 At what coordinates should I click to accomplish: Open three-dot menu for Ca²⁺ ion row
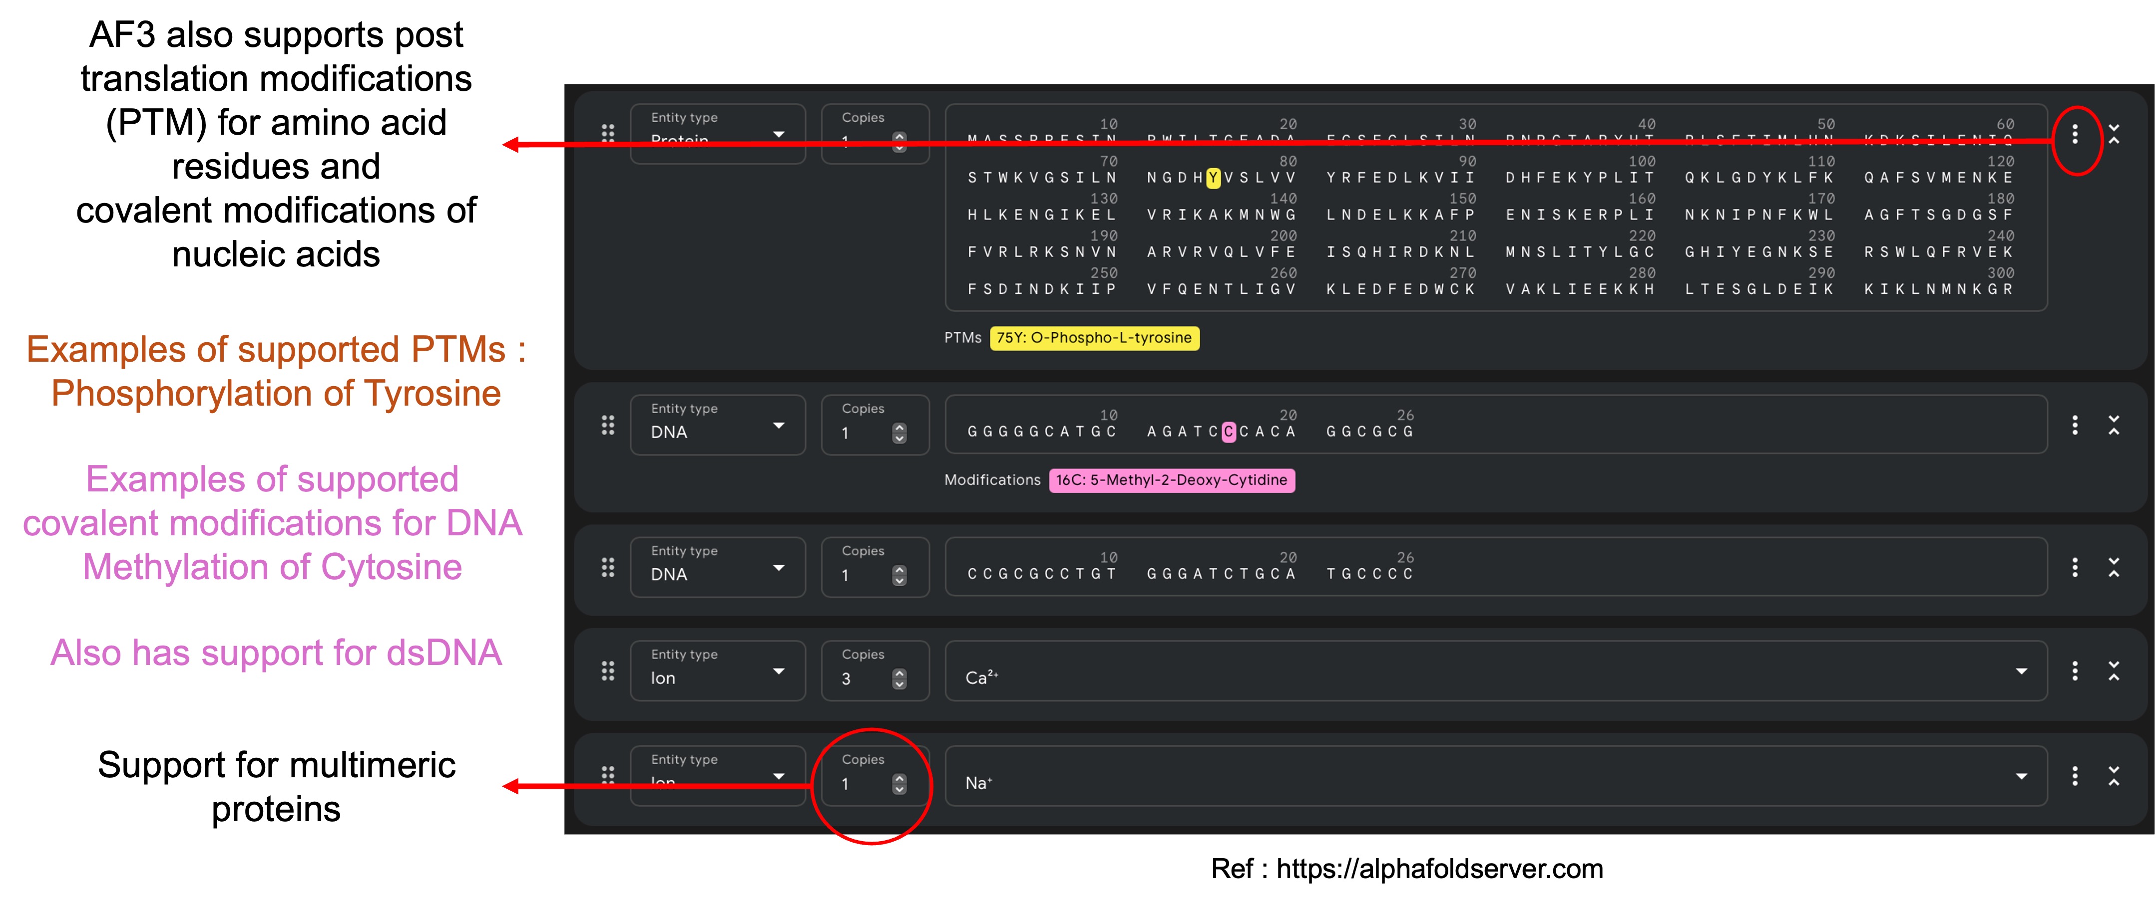pyautogui.click(x=2074, y=671)
